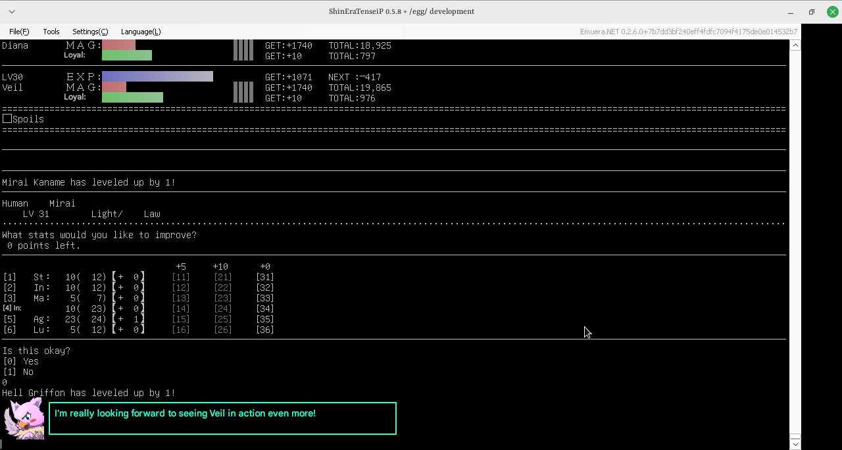Click the 'GET:+1071' value
842x450 pixels.
(x=289, y=77)
